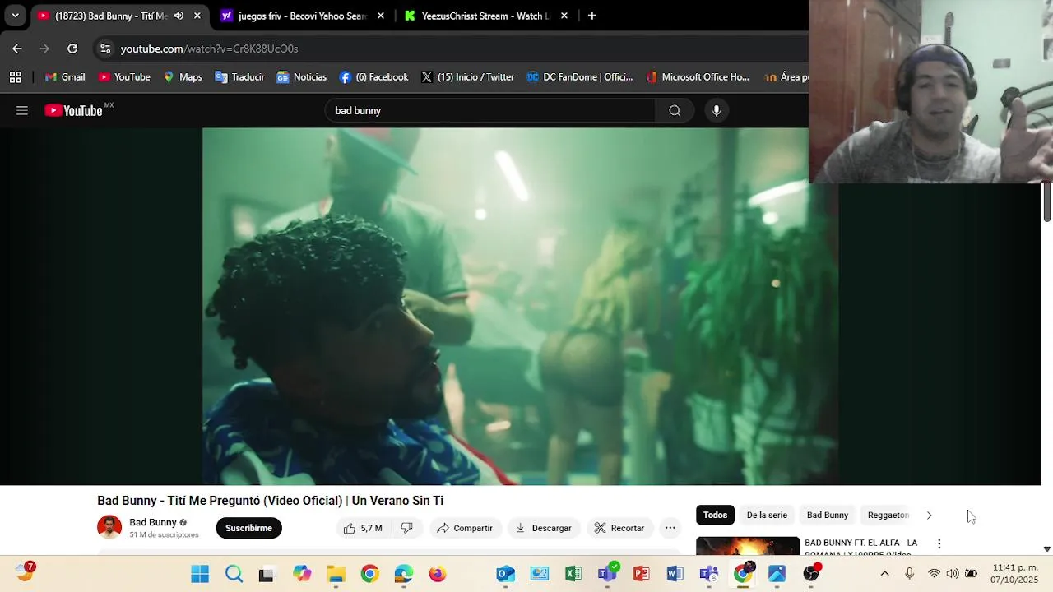1053x592 pixels.
Task: Open the Traducir bookmark
Action: pyautogui.click(x=239, y=76)
